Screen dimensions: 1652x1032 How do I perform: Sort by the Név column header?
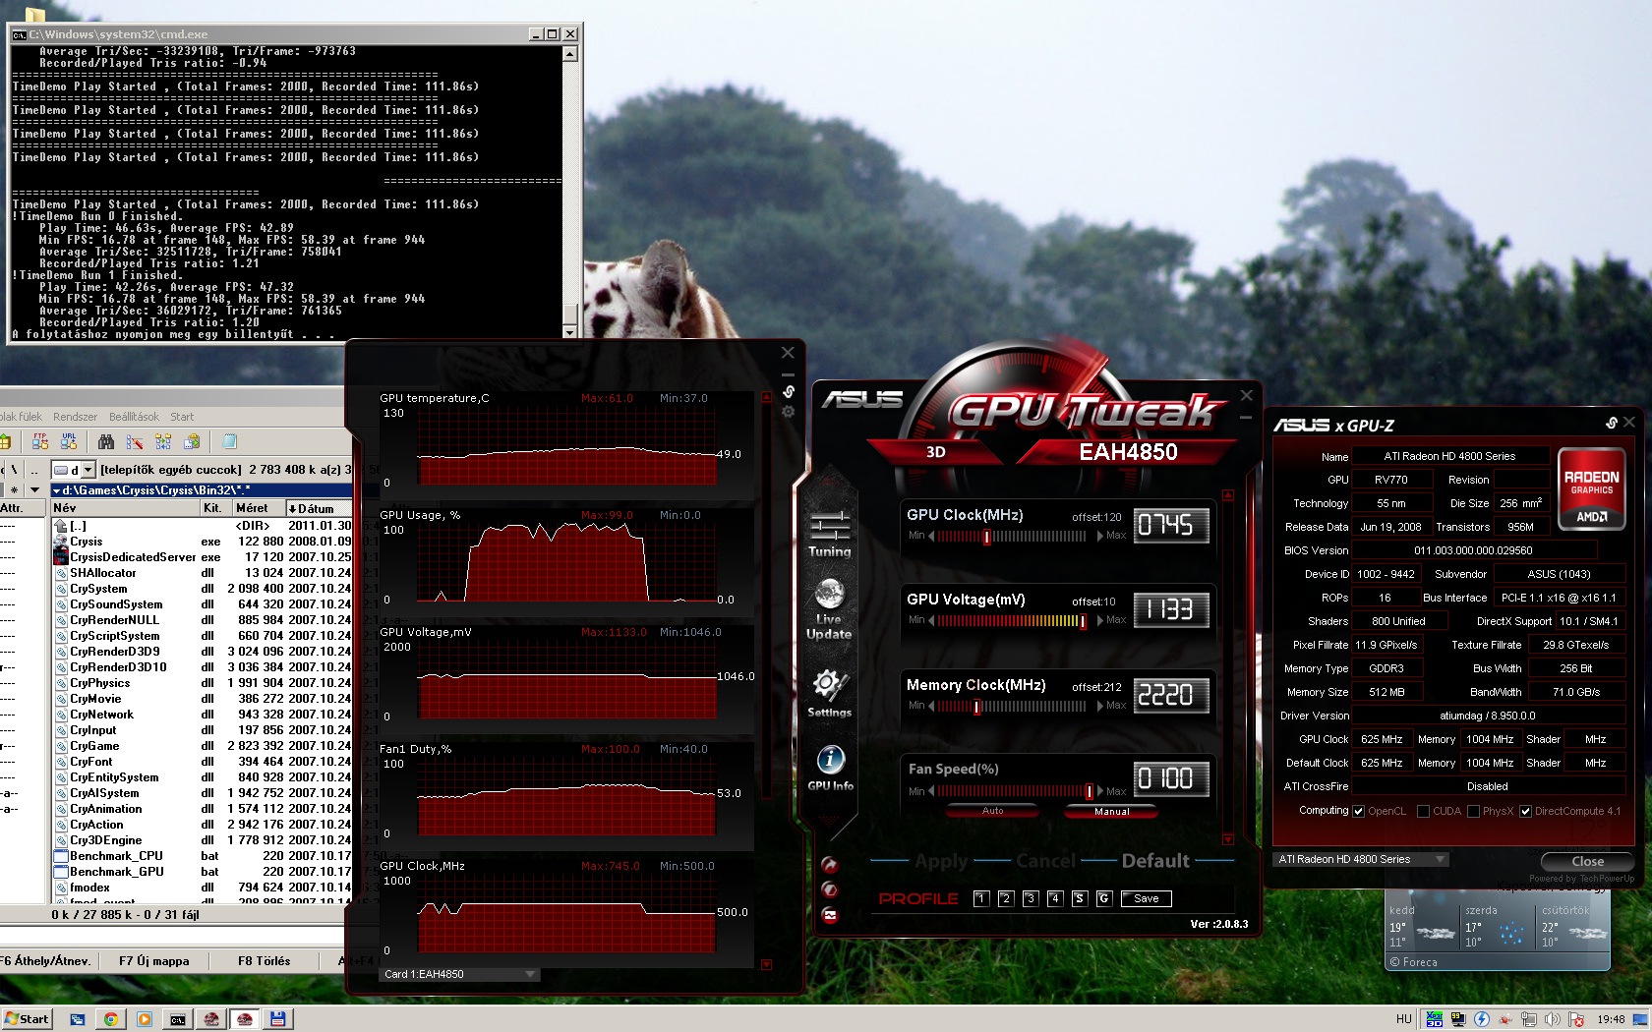click(x=124, y=508)
